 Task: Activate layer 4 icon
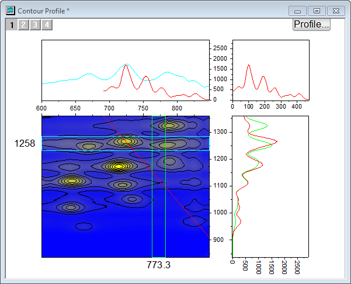pos(46,25)
